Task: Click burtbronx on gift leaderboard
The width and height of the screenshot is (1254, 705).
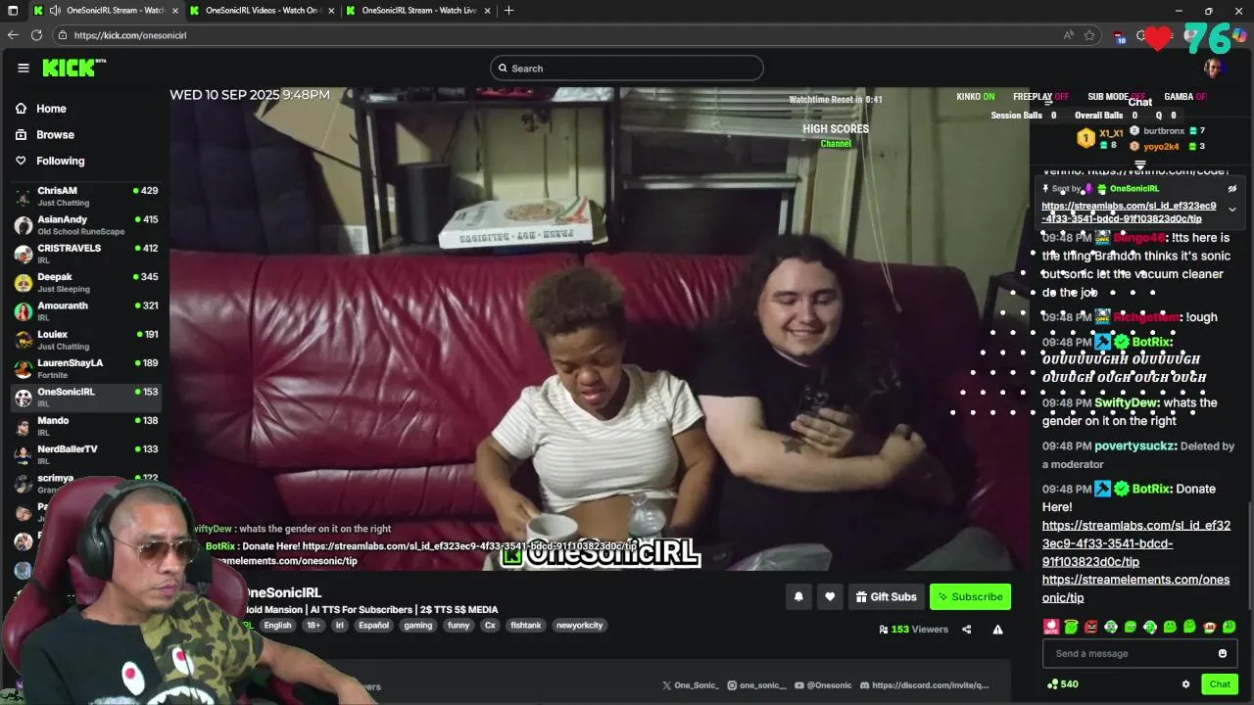Action: tap(1164, 130)
